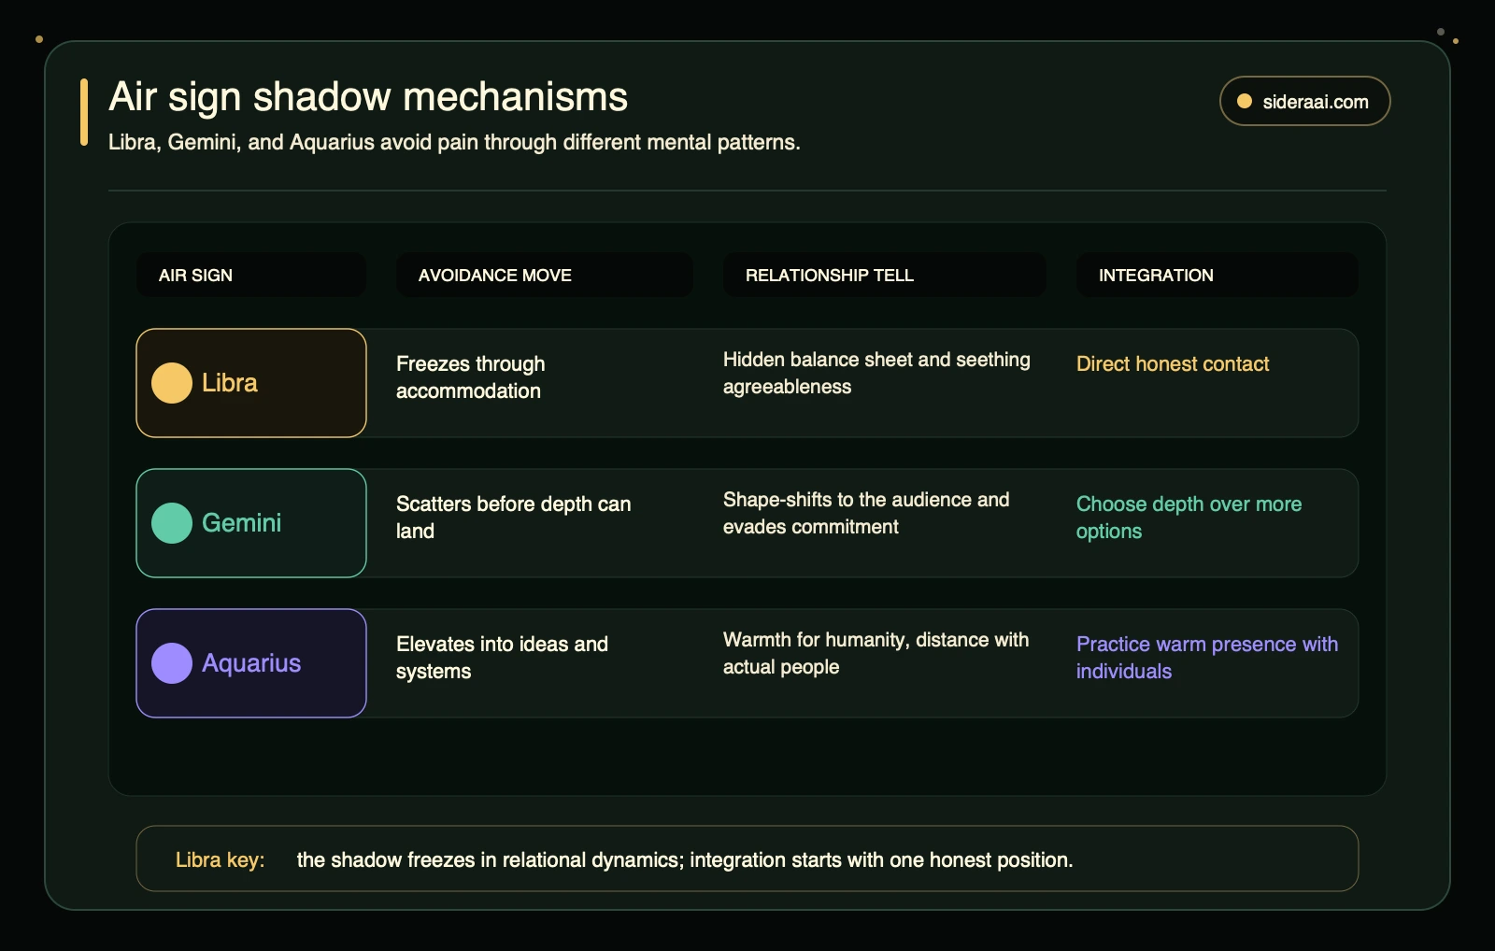1495x951 pixels.
Task: Select the Aquarius sign card
Action: click(x=251, y=663)
